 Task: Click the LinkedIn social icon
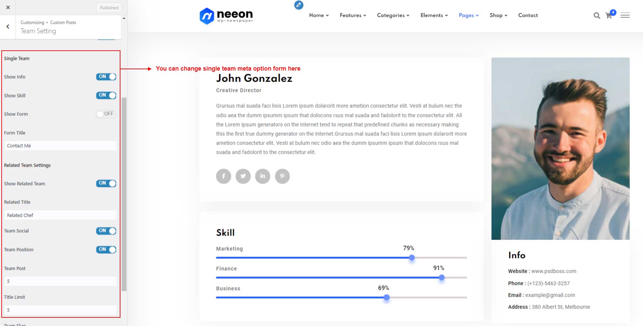263,176
